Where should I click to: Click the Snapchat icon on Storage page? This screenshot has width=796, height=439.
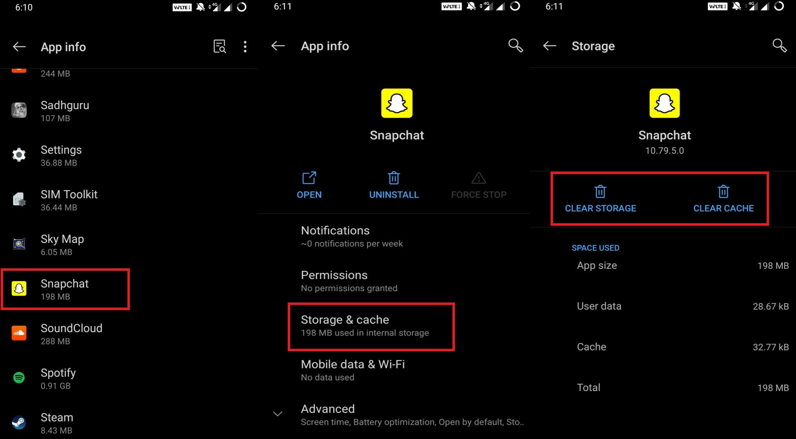[x=663, y=103]
